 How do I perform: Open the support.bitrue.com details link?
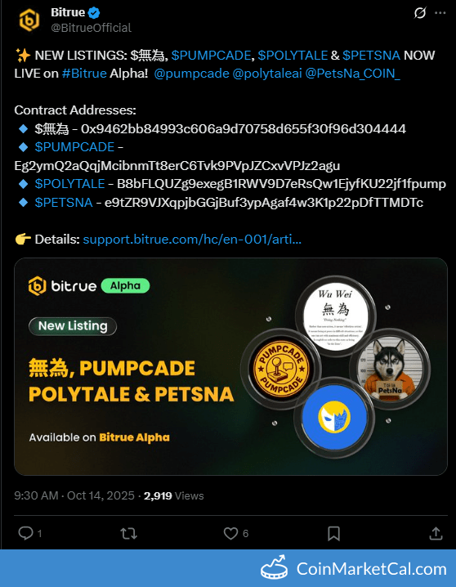click(x=192, y=240)
